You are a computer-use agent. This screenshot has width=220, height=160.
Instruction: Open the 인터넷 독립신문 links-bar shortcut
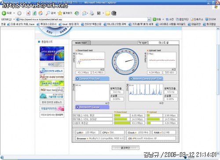pyautogui.click(x=91, y=24)
